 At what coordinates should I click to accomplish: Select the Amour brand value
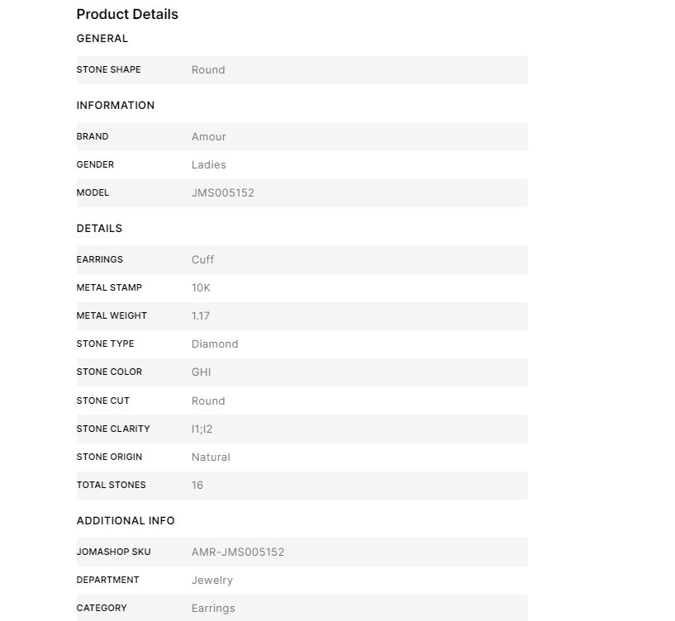click(x=208, y=137)
